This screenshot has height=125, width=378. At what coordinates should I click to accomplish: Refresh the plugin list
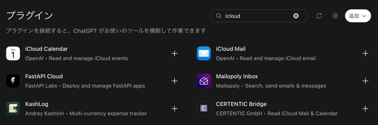click(x=319, y=16)
